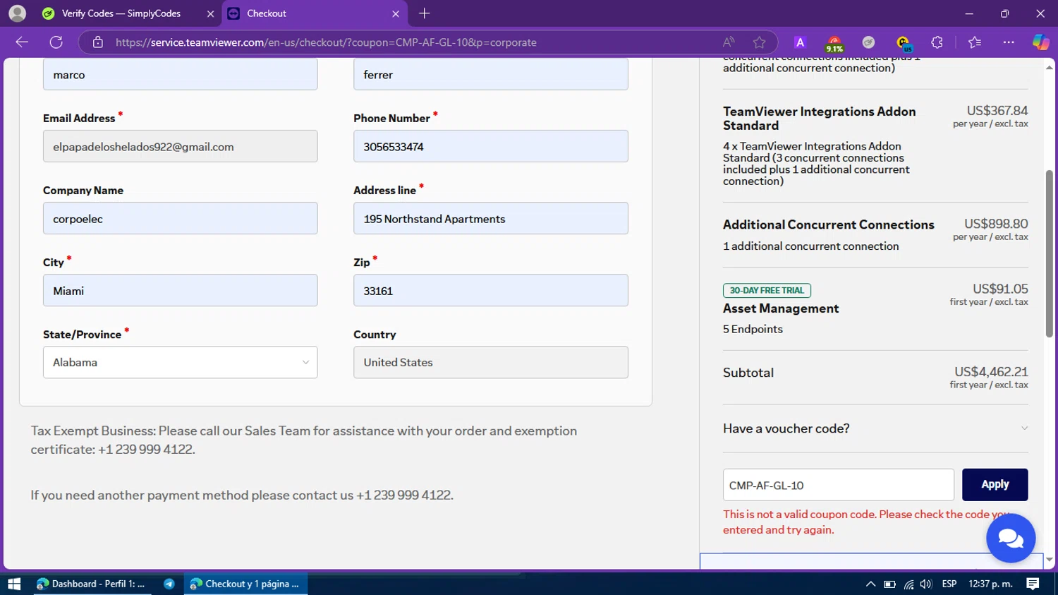Open the 9.1% cashback extension icon
Screen dimensions: 1058x595
click(x=834, y=44)
